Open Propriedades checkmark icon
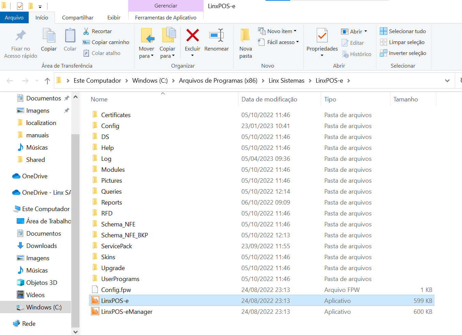 [322, 36]
